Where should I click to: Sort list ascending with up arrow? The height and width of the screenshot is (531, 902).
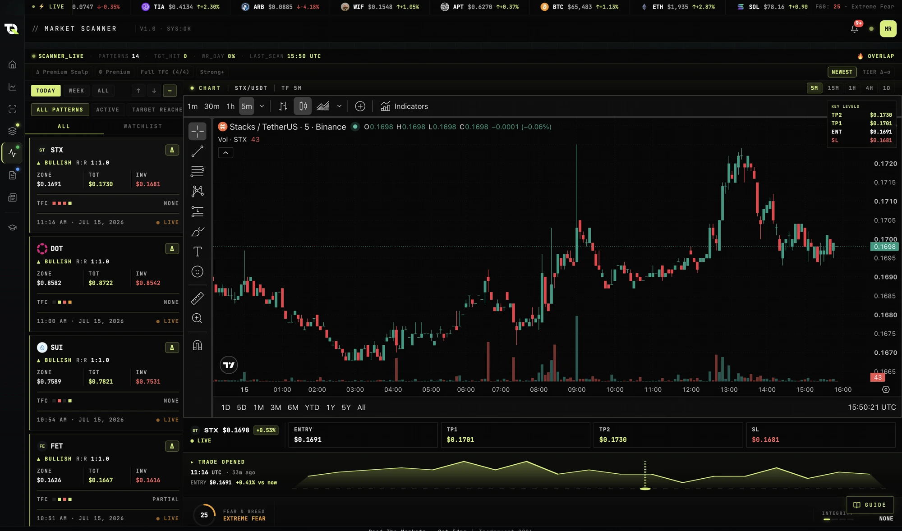point(138,91)
